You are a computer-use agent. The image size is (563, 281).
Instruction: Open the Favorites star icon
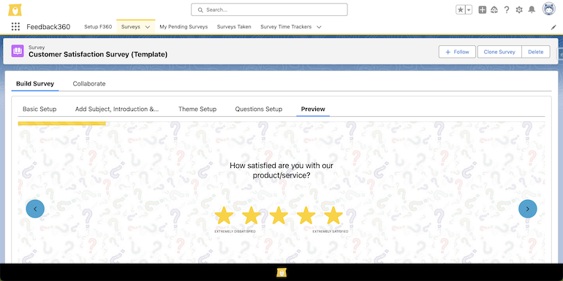coord(461,9)
